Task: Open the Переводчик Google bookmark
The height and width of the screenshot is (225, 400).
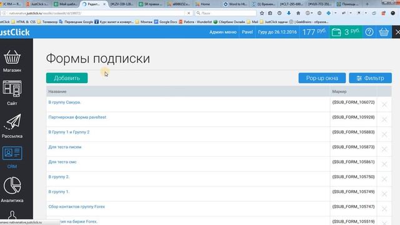Action: 76,22
